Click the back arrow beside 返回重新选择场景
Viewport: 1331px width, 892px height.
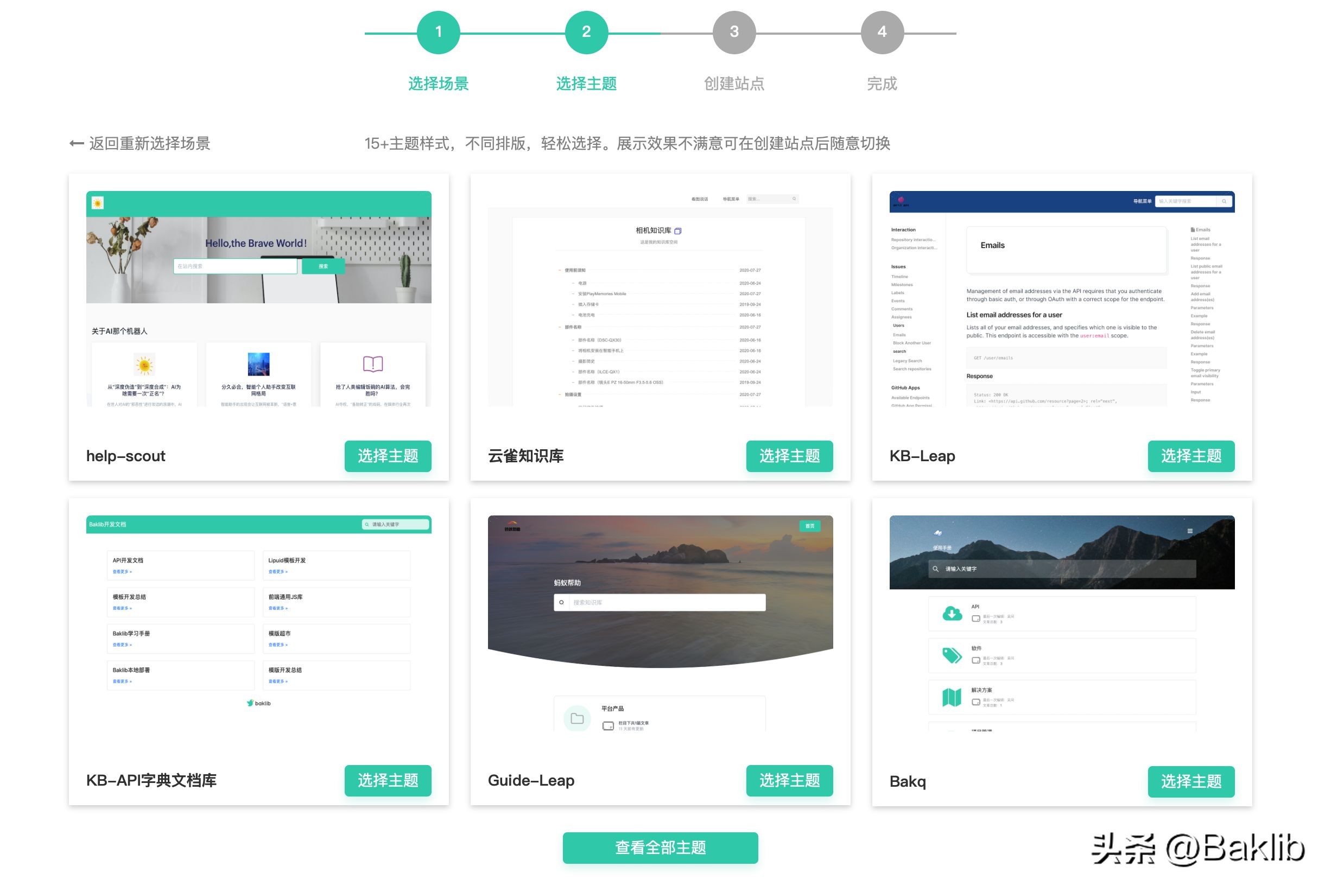75,143
